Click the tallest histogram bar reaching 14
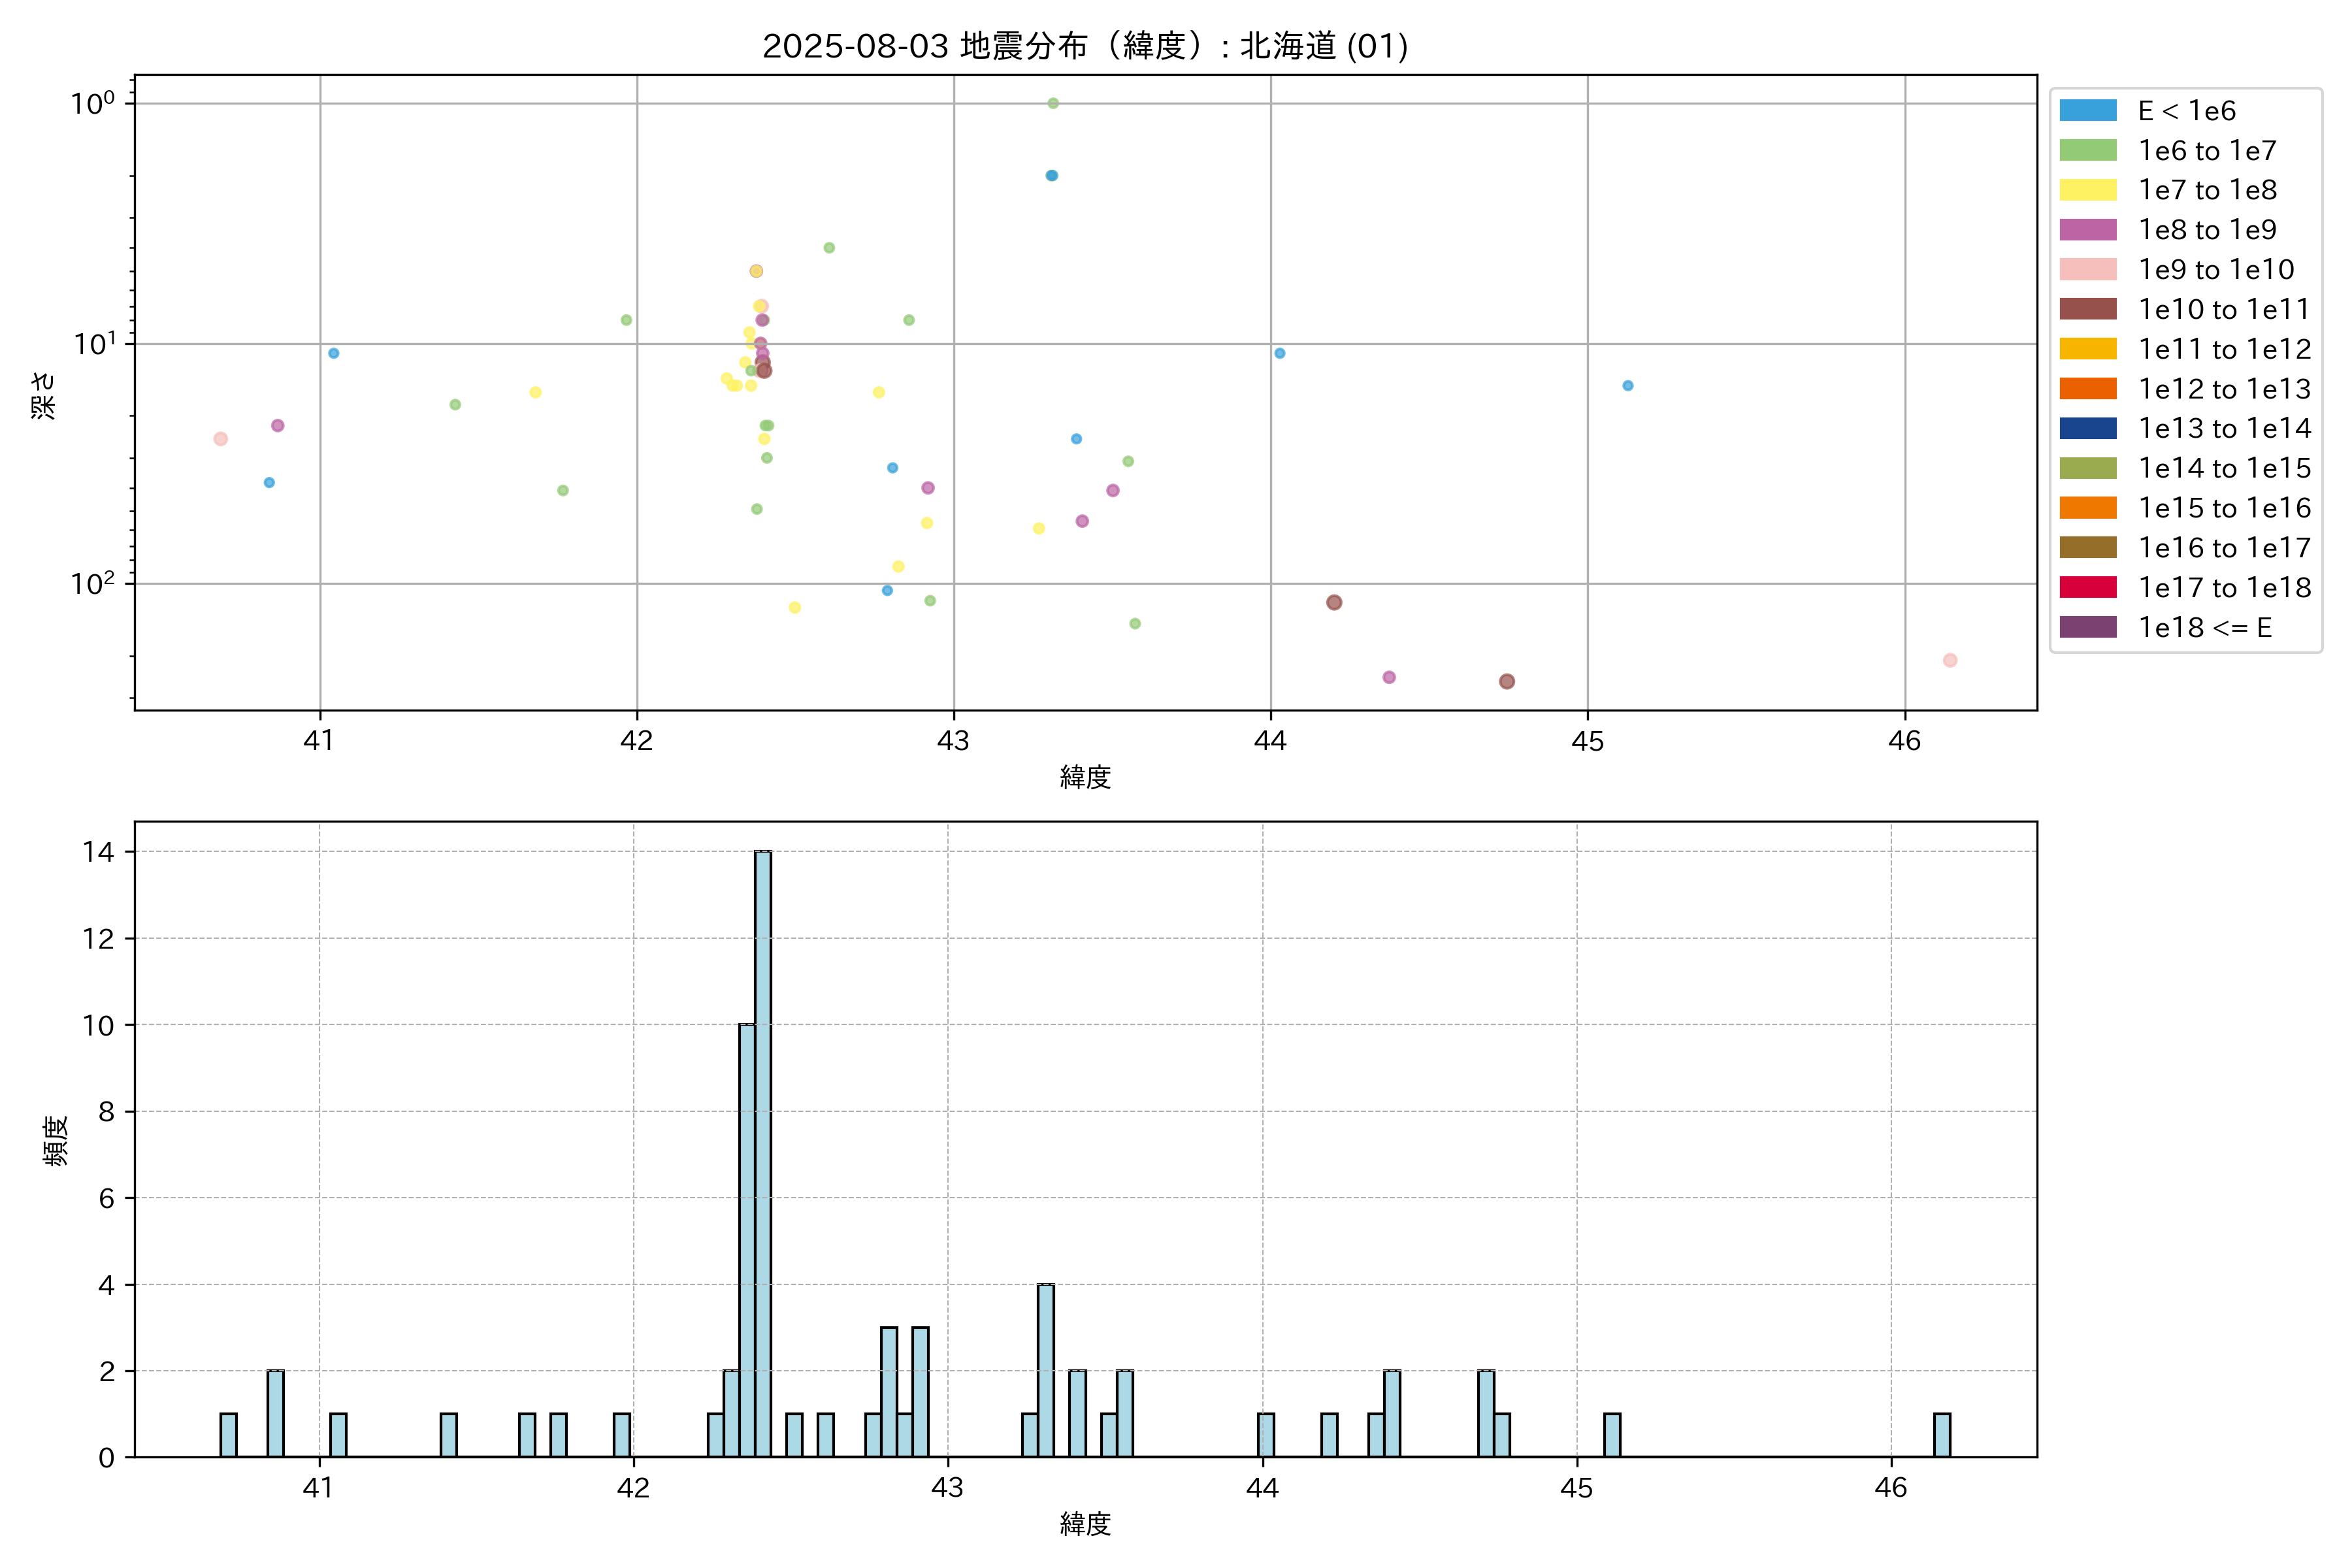The width and height of the screenshot is (2352, 1568). pyautogui.click(x=763, y=1150)
